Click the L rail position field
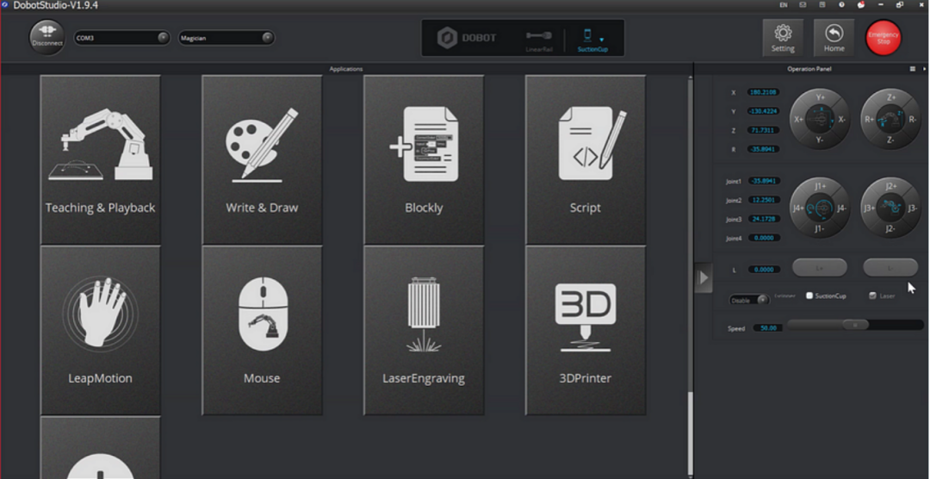The height and width of the screenshot is (479, 930). coord(764,270)
